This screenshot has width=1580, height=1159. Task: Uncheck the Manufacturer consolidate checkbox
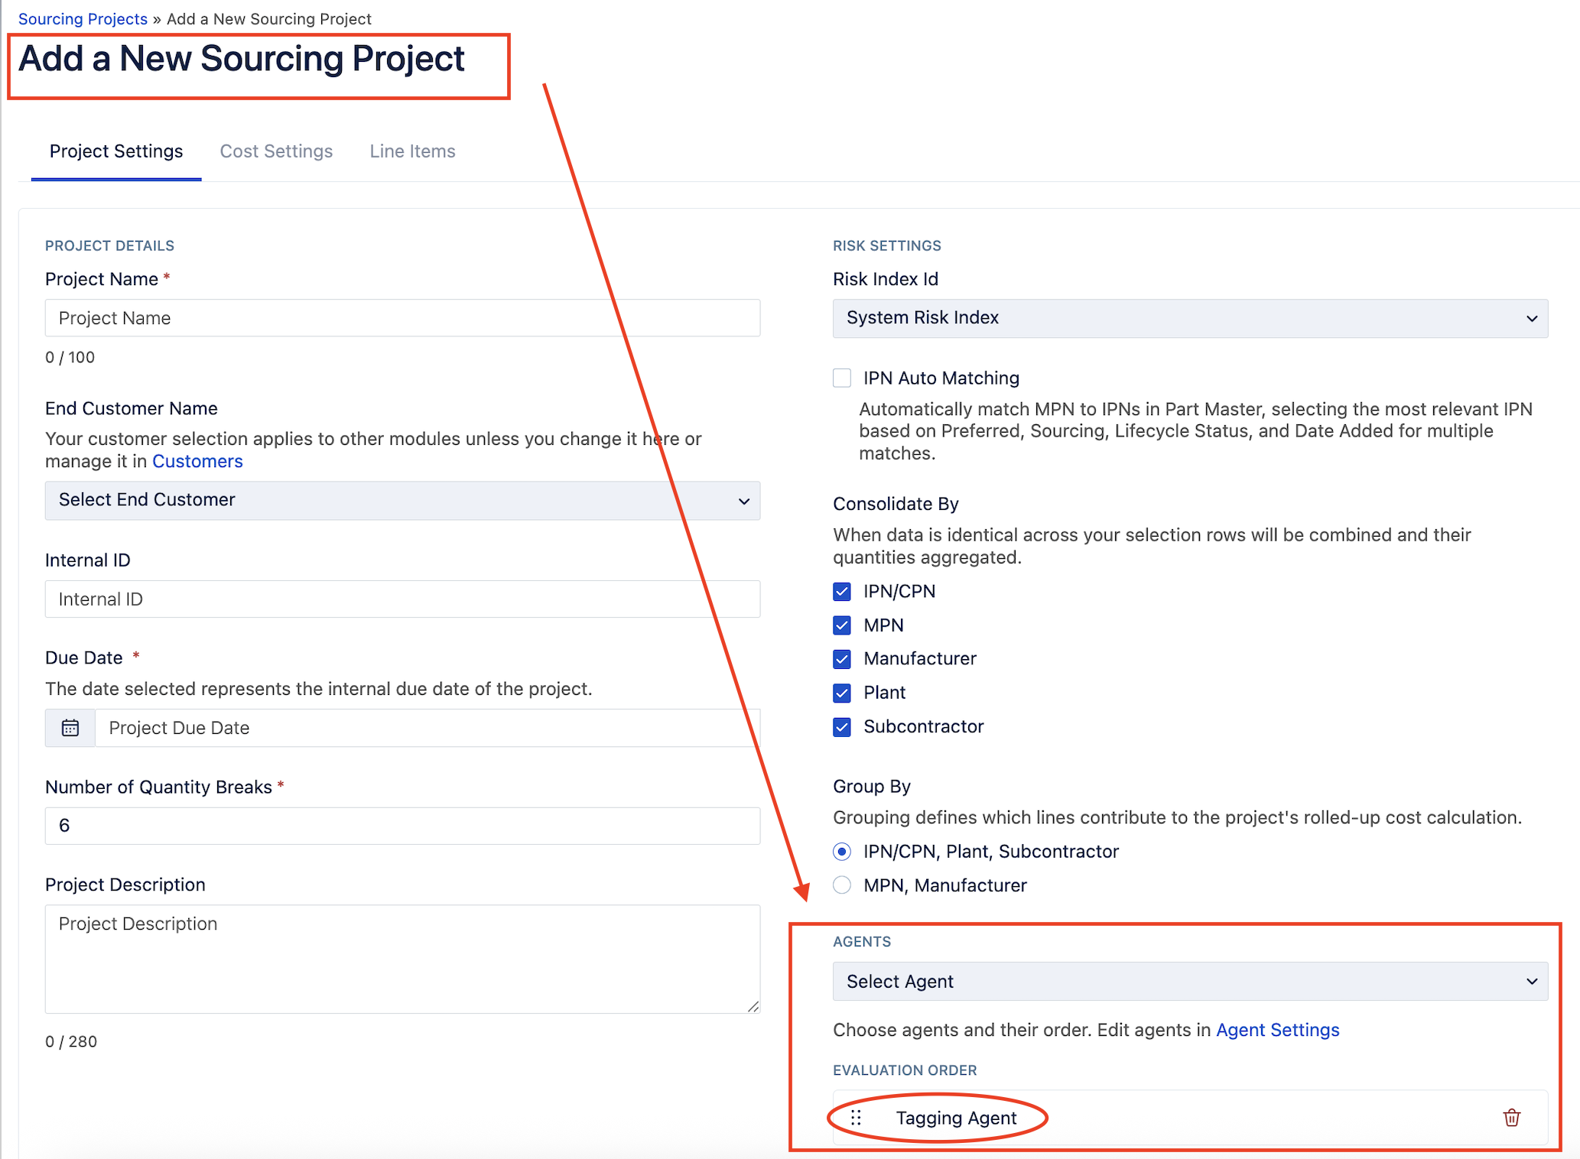click(x=842, y=659)
